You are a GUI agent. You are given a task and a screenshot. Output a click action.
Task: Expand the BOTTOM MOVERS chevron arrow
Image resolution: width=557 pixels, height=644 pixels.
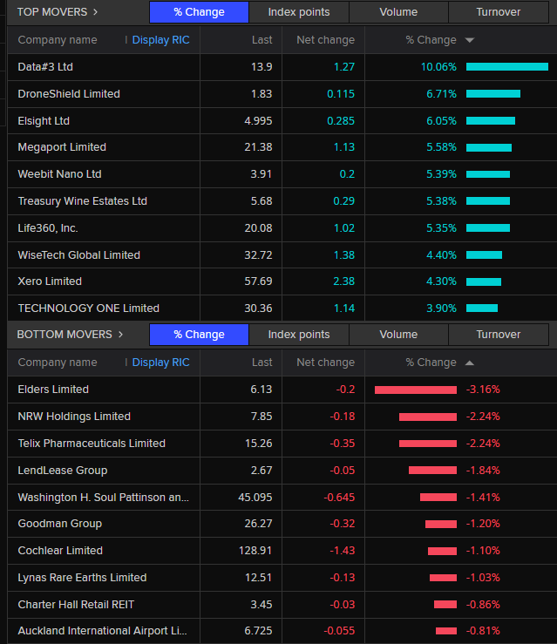click(x=120, y=335)
